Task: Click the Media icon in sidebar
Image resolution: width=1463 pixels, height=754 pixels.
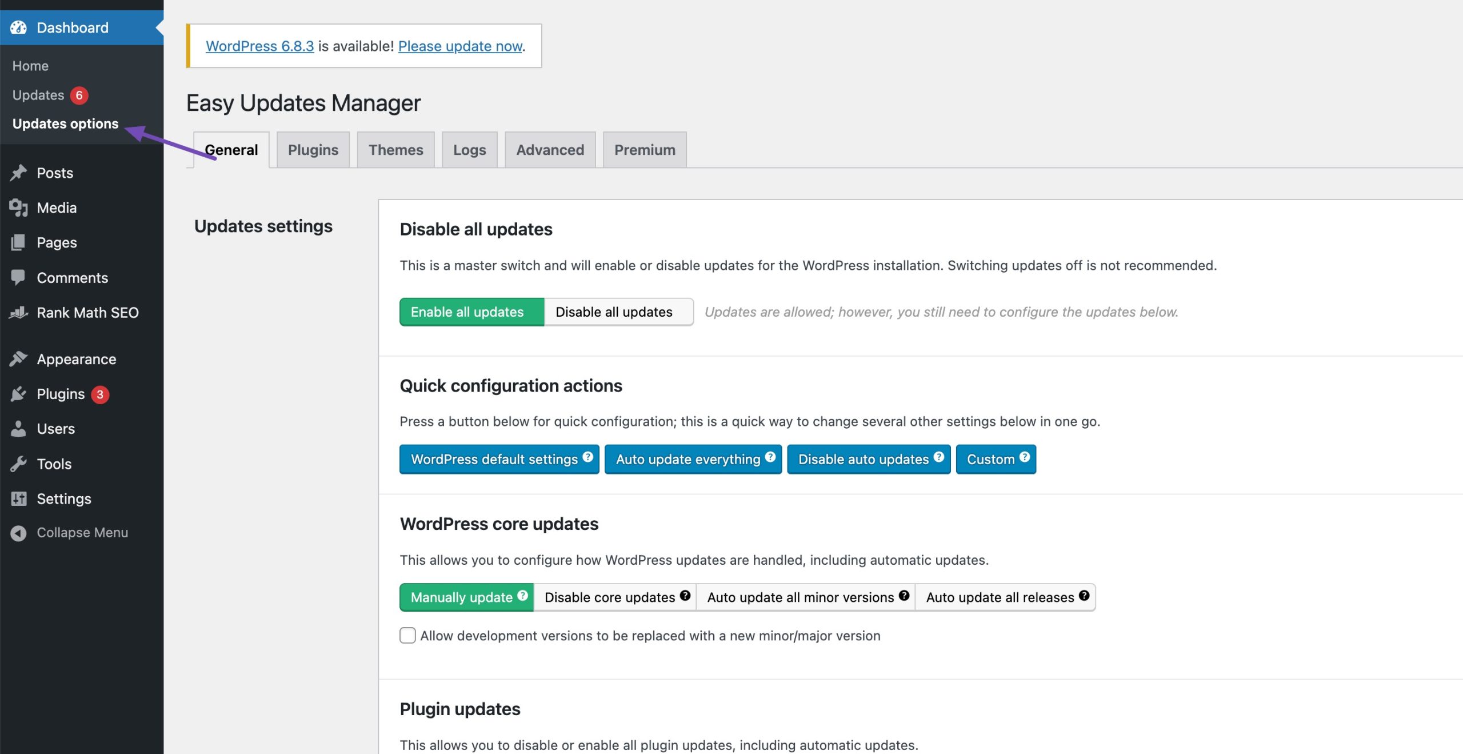Action: (x=18, y=208)
